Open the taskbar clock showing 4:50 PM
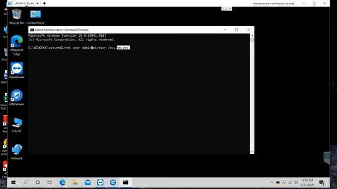Image resolution: width=337 pixels, height=189 pixels. point(308,182)
